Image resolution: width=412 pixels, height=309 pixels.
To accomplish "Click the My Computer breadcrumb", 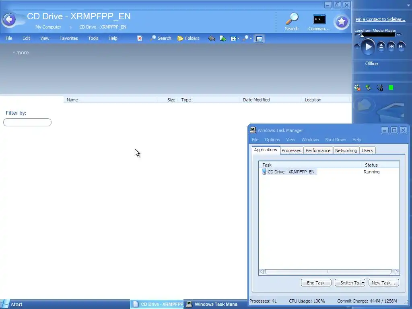I will click(x=48, y=27).
